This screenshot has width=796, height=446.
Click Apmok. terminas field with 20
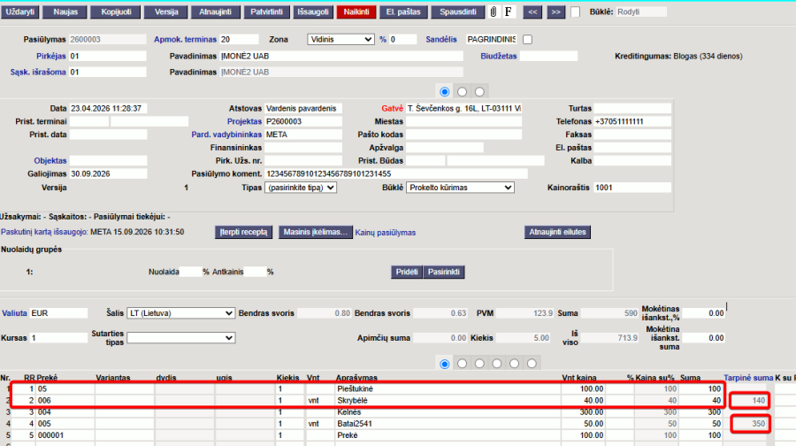(239, 40)
